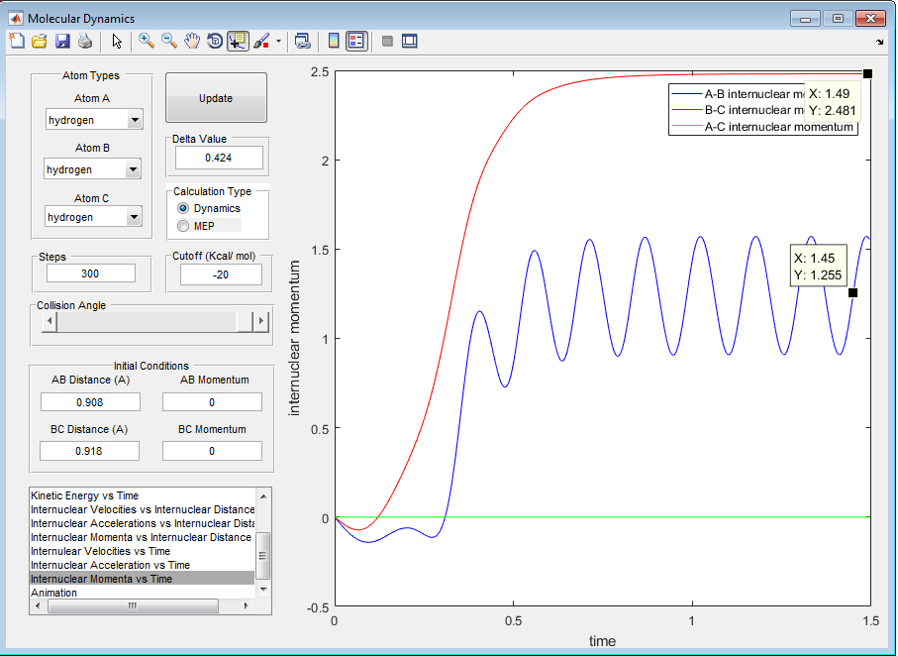Select Kinetic Energy vs Time in list

(85, 494)
